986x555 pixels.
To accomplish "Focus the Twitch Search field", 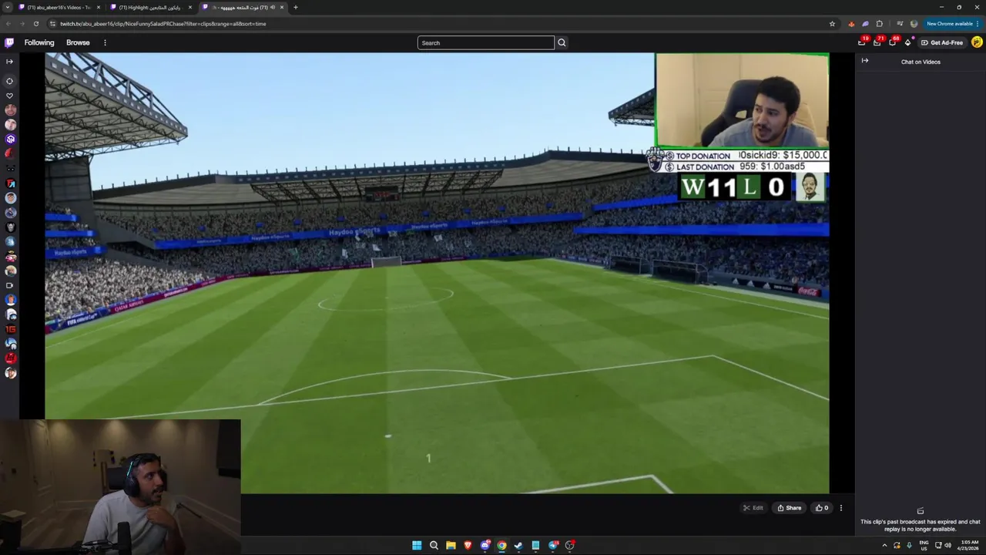I will click(486, 42).
